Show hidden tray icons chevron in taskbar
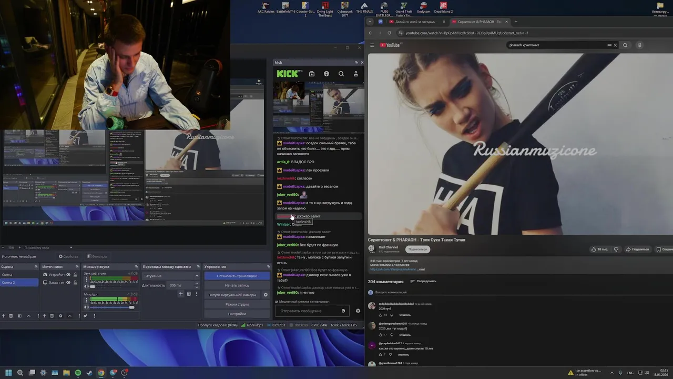673x379 pixels. click(x=611, y=373)
